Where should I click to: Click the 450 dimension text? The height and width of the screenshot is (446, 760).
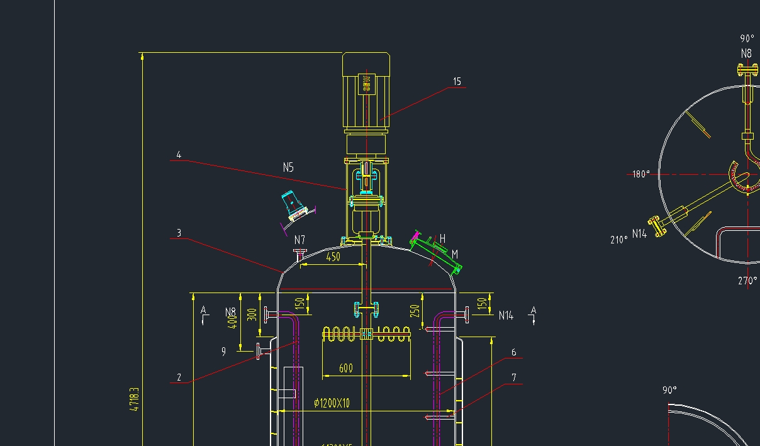[x=333, y=257]
